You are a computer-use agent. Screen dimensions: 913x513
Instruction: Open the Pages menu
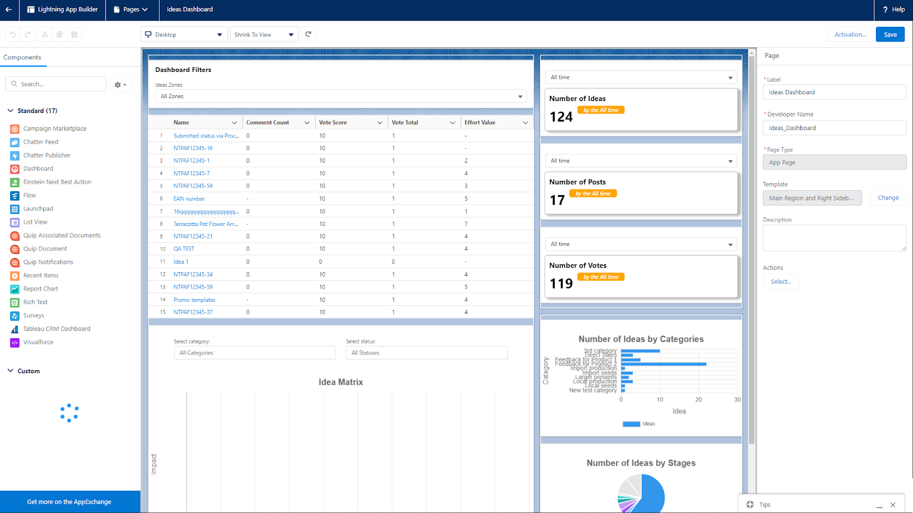tap(131, 10)
